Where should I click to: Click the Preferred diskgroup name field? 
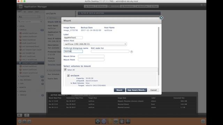[73, 51]
